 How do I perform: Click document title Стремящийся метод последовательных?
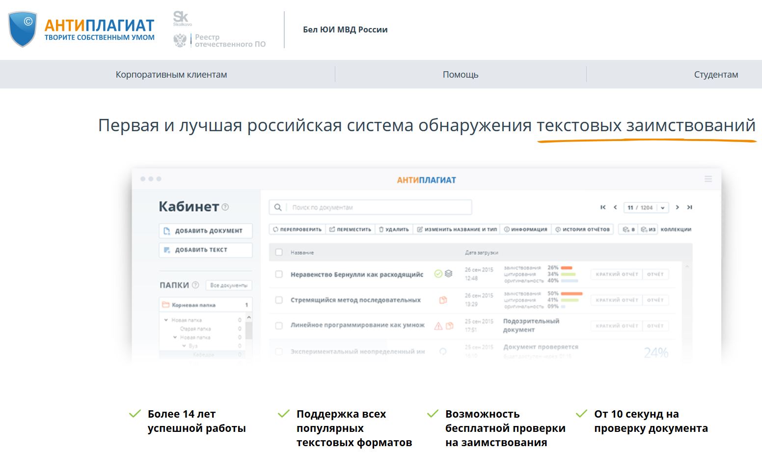point(355,300)
